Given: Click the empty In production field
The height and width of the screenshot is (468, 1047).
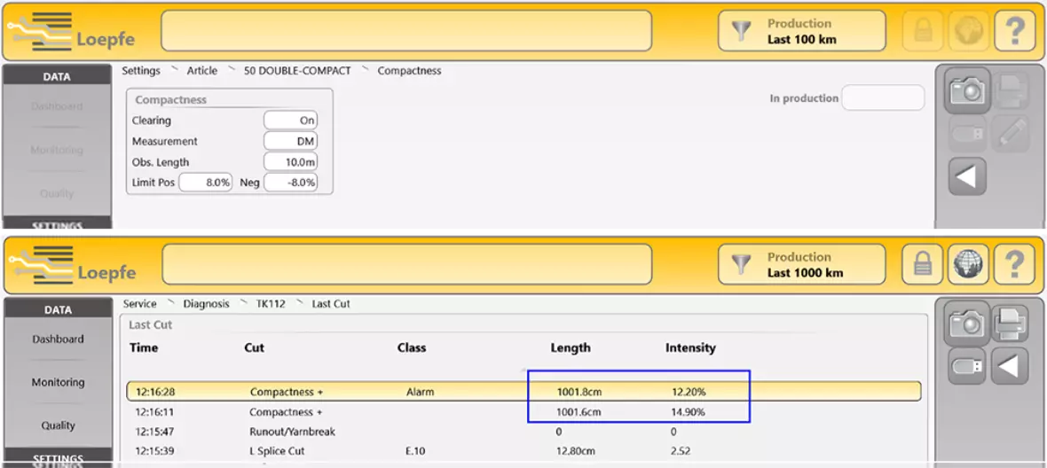Looking at the screenshot, I should pyautogui.click(x=882, y=98).
